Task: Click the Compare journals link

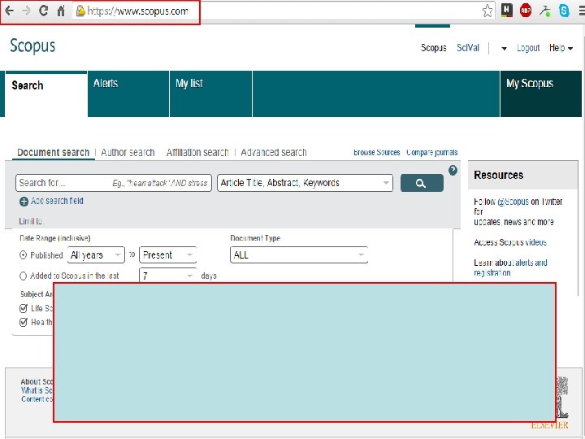Action: click(x=431, y=152)
